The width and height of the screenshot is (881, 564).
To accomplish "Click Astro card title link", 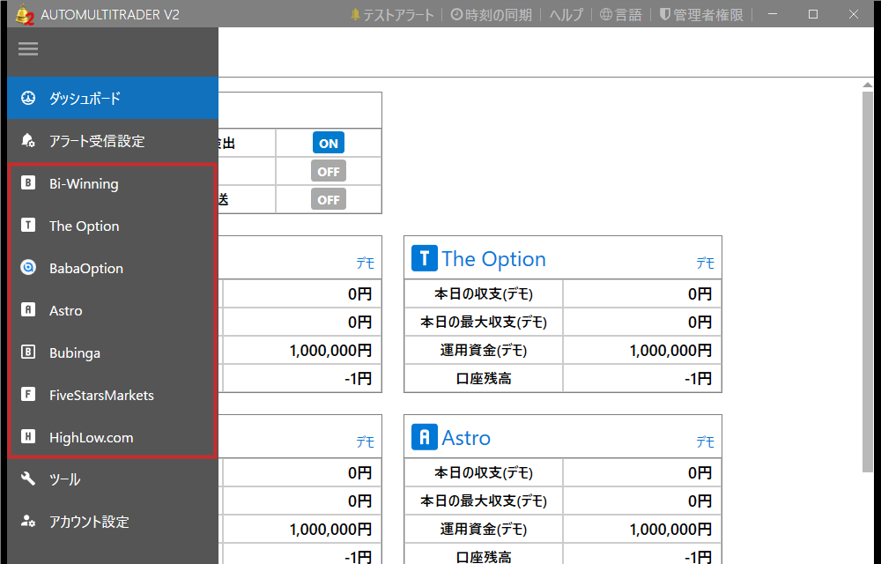I will [x=466, y=437].
